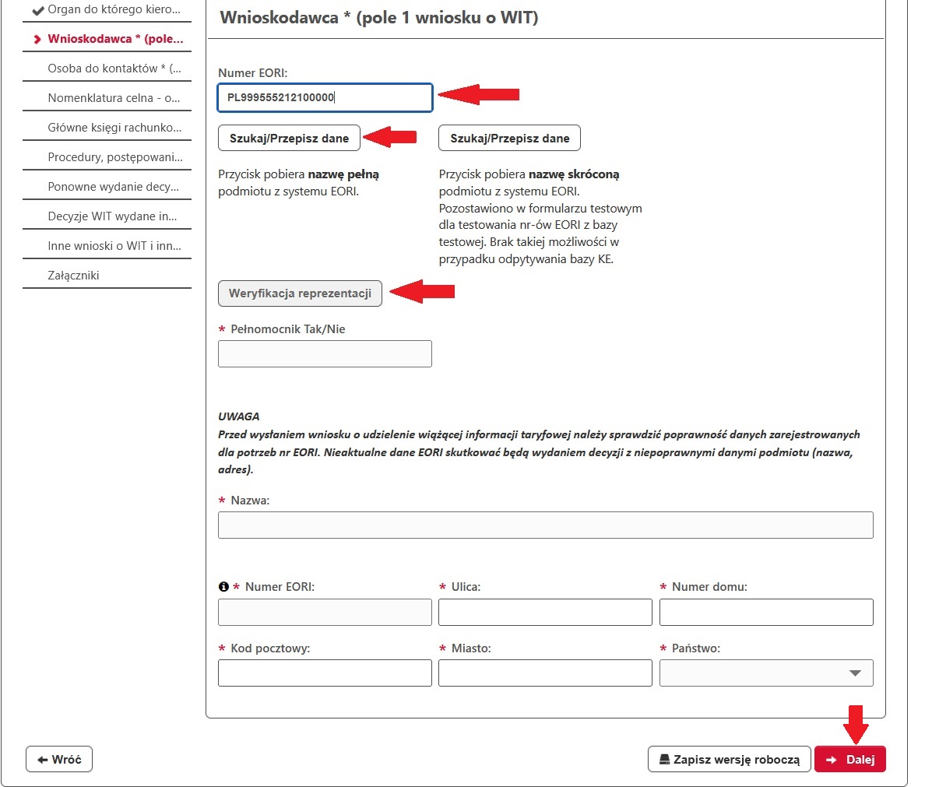Select Główne księgi rachunkowe sidebar item
925x787 pixels.
point(114,128)
